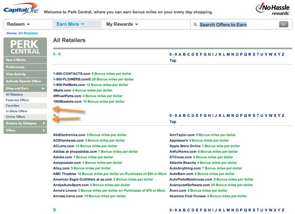The width and height of the screenshot is (295, 214).
Task: Jump to letter W in A-section index
Action: tap(270, 115)
